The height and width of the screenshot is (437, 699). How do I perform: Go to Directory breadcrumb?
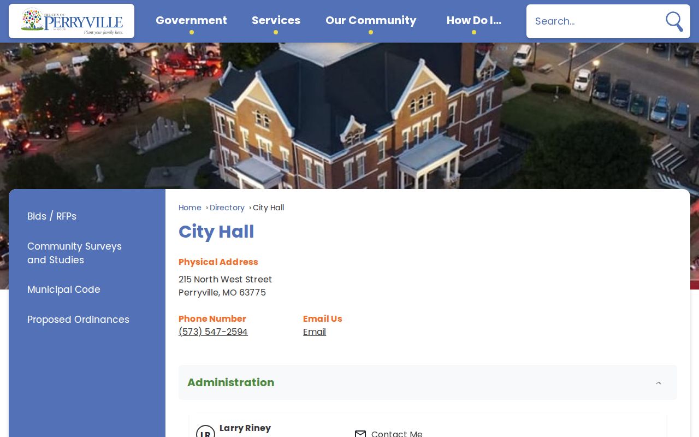click(x=227, y=208)
